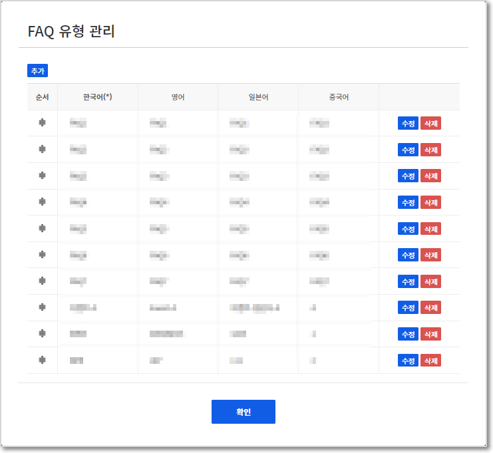
Task: Click the last row's order handle icon
Action: [x=42, y=360]
